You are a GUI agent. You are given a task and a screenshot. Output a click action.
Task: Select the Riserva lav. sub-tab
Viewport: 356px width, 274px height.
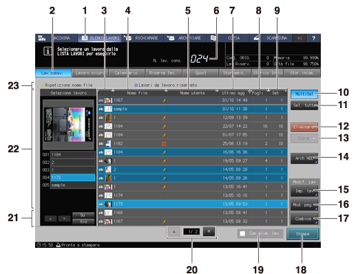click(163, 73)
